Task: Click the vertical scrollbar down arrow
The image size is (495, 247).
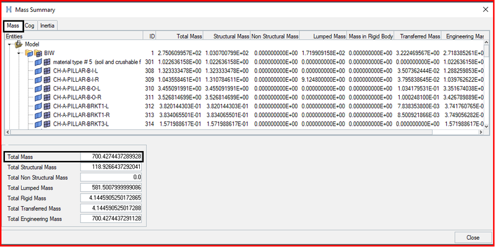Action: click(486, 126)
